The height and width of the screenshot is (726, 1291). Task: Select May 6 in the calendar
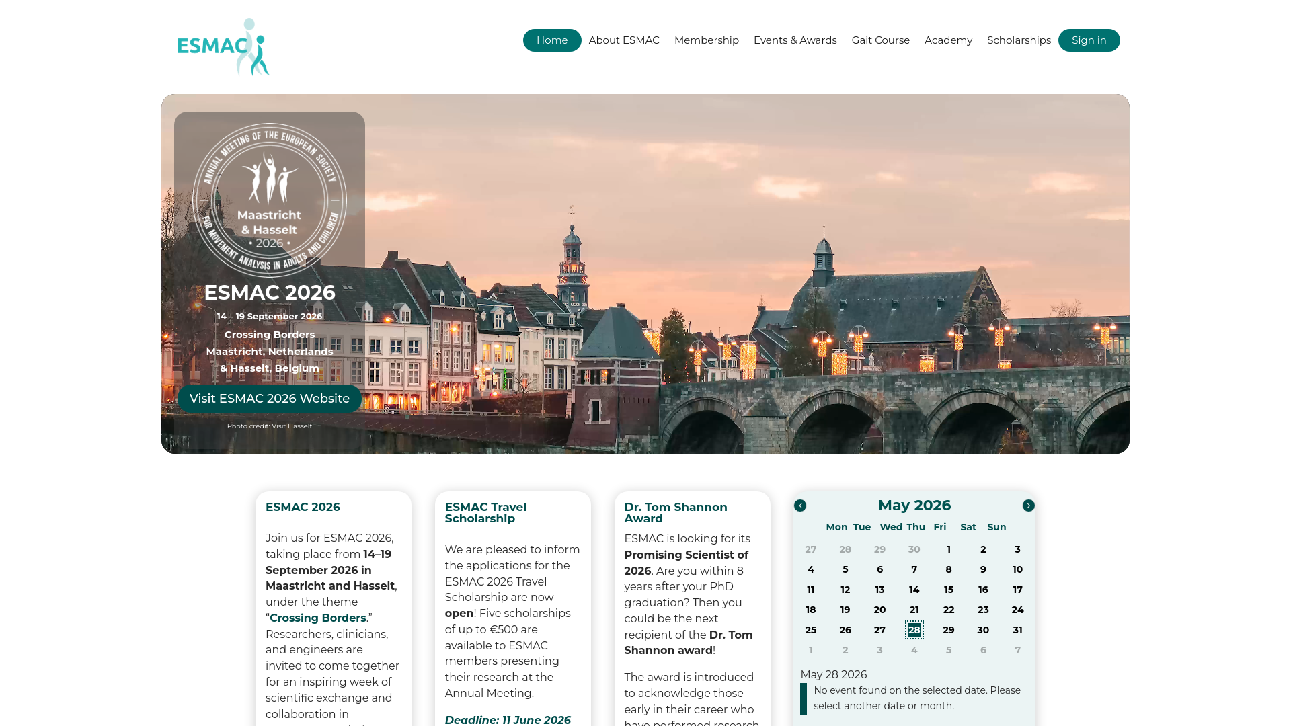tap(879, 569)
